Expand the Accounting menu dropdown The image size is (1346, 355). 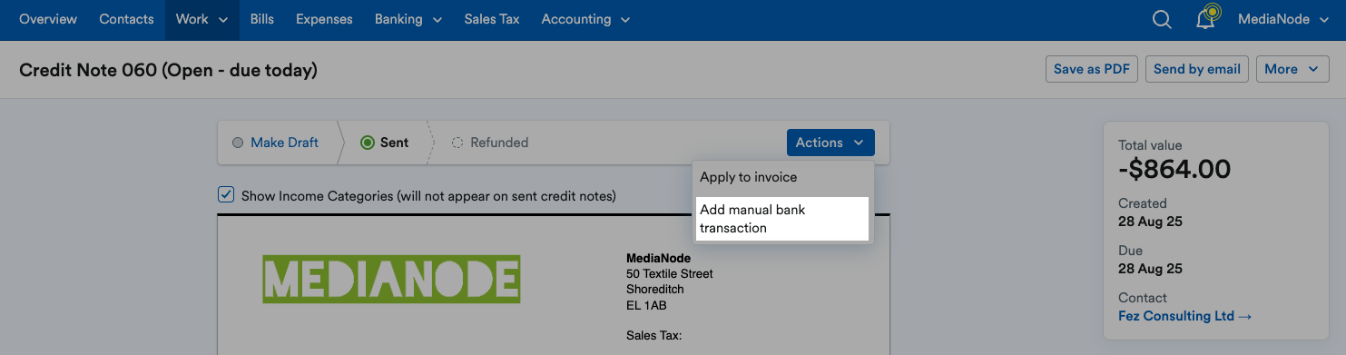click(x=585, y=19)
